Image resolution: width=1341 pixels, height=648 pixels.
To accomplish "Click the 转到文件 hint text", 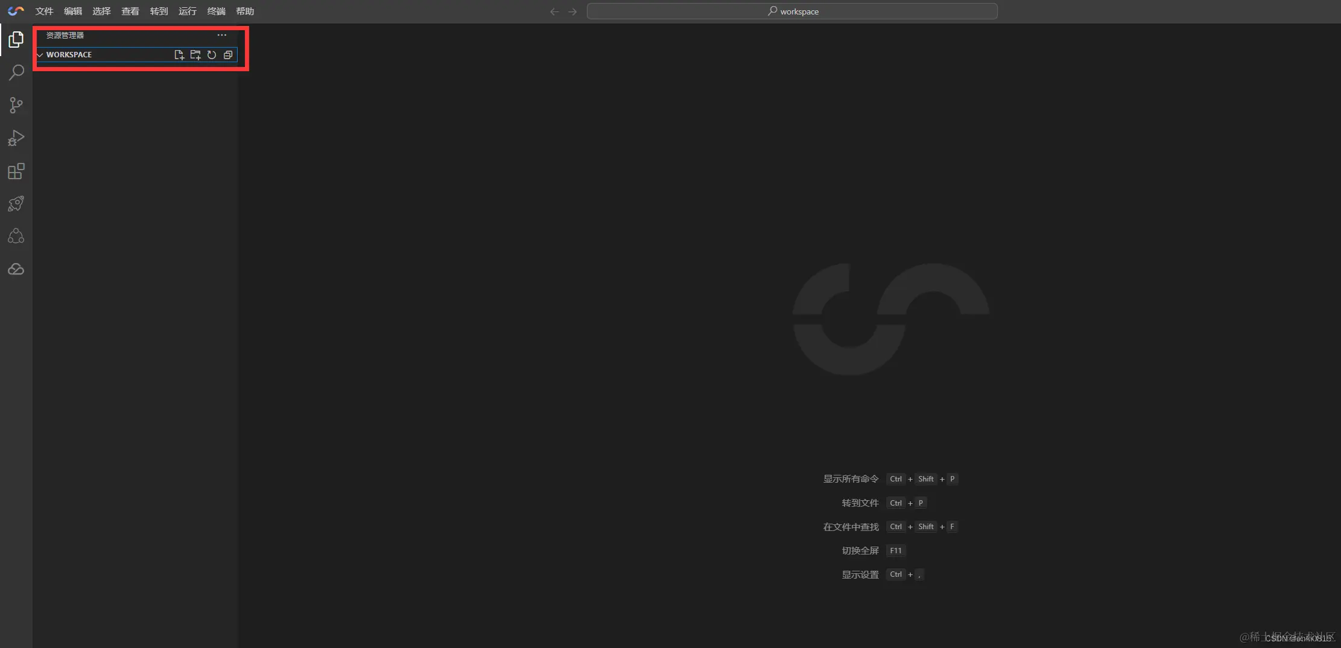I will click(x=860, y=503).
